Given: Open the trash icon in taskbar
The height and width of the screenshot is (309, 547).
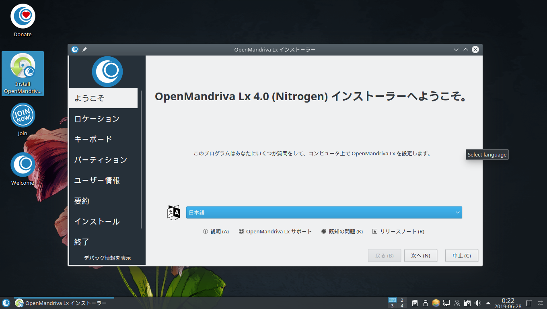Looking at the screenshot, I should click(529, 303).
